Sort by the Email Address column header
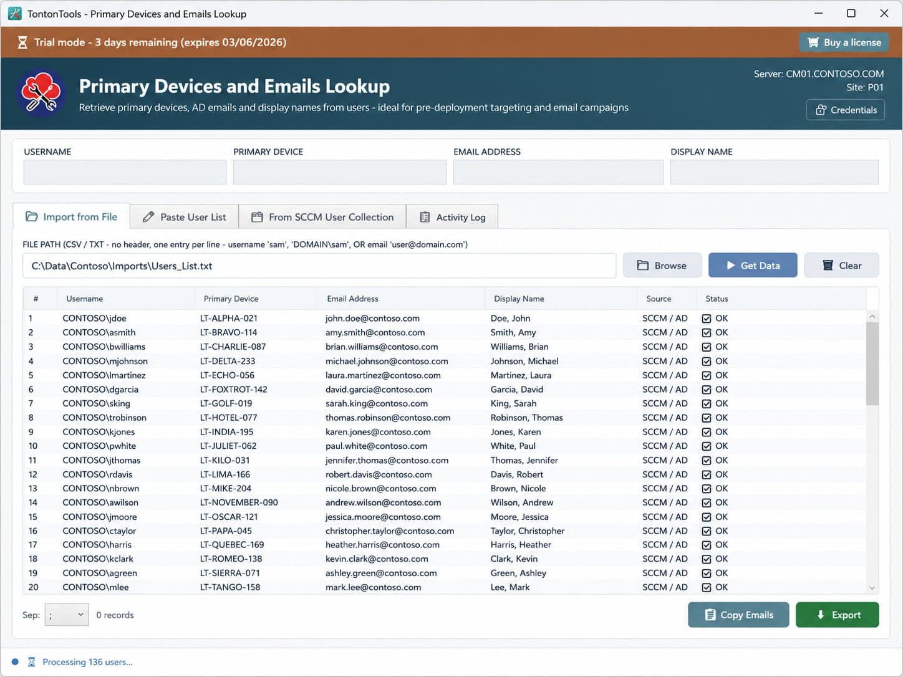The height and width of the screenshot is (677, 903). (401, 299)
